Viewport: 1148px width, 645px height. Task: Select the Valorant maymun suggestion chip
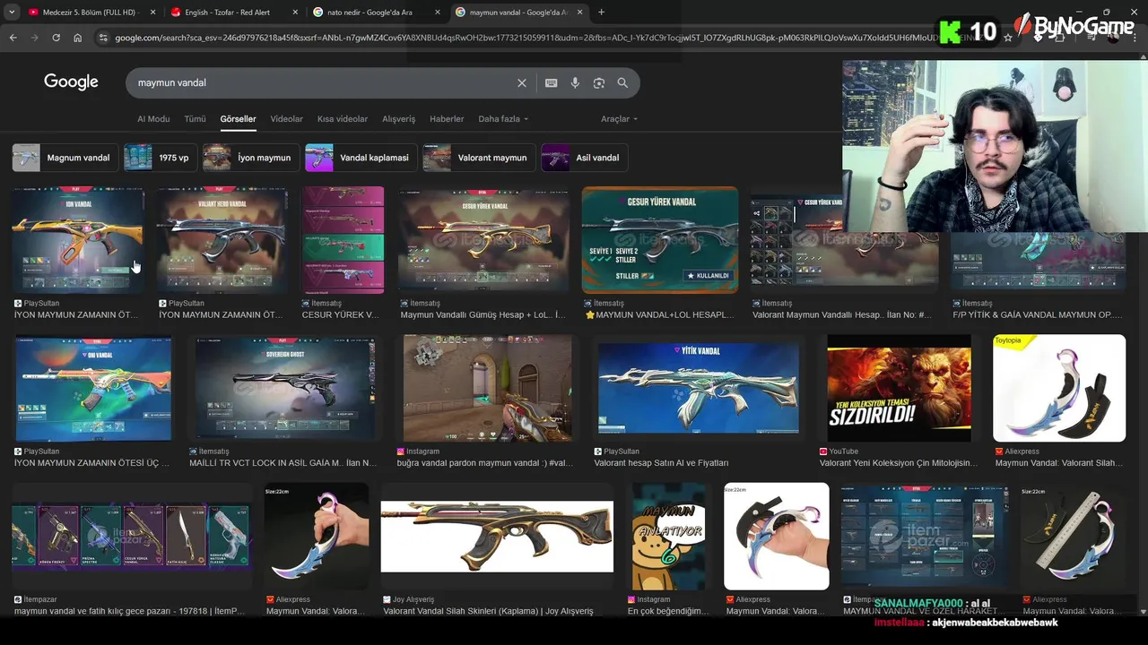coord(479,158)
